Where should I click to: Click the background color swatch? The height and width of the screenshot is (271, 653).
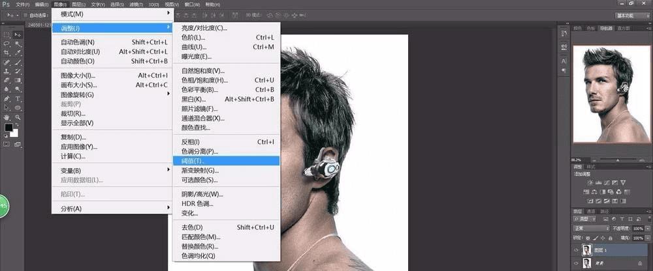14,133
